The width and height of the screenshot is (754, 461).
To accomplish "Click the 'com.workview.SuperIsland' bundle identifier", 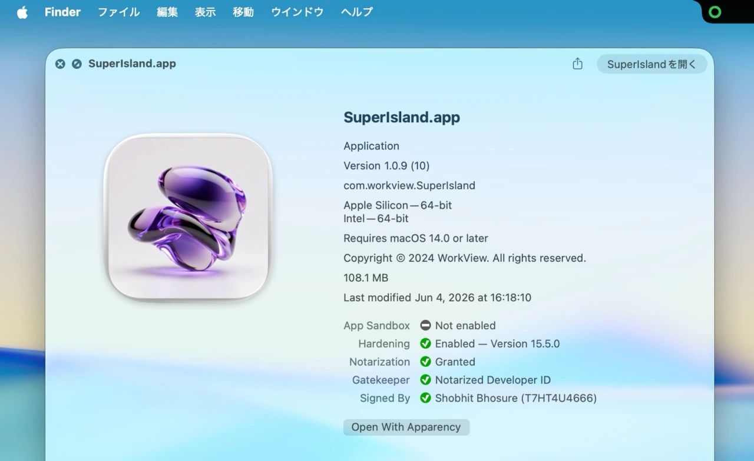I will [x=409, y=185].
